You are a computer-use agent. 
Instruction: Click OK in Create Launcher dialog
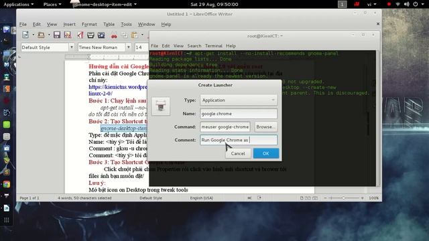266,153
